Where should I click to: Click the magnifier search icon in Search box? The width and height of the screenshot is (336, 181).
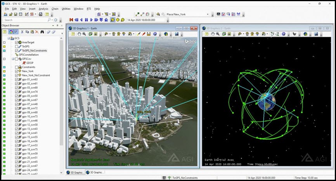[x=49, y=20]
